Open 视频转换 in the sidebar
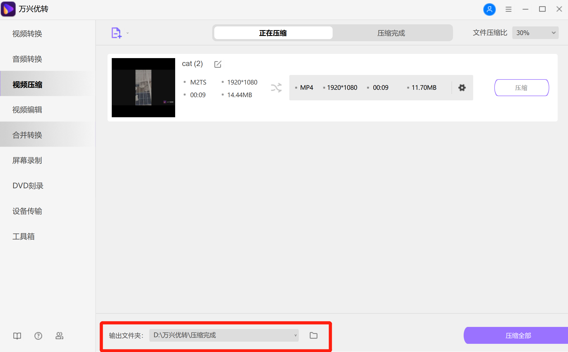Image resolution: width=568 pixels, height=352 pixels. point(27,34)
